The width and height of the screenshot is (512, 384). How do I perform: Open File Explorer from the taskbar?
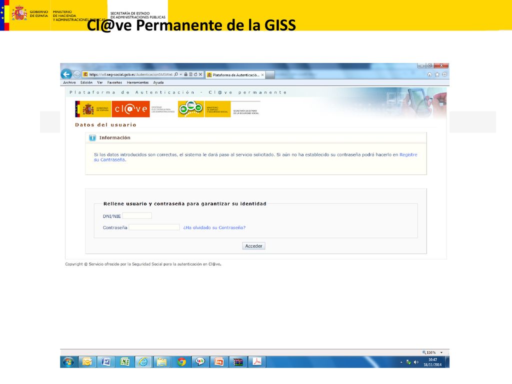coord(162,362)
